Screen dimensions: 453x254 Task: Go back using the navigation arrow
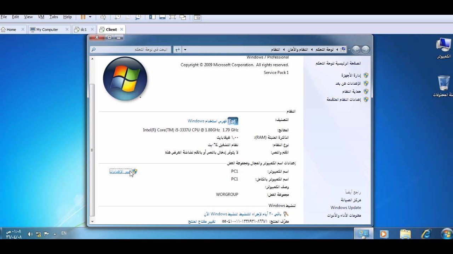[x=366, y=50]
